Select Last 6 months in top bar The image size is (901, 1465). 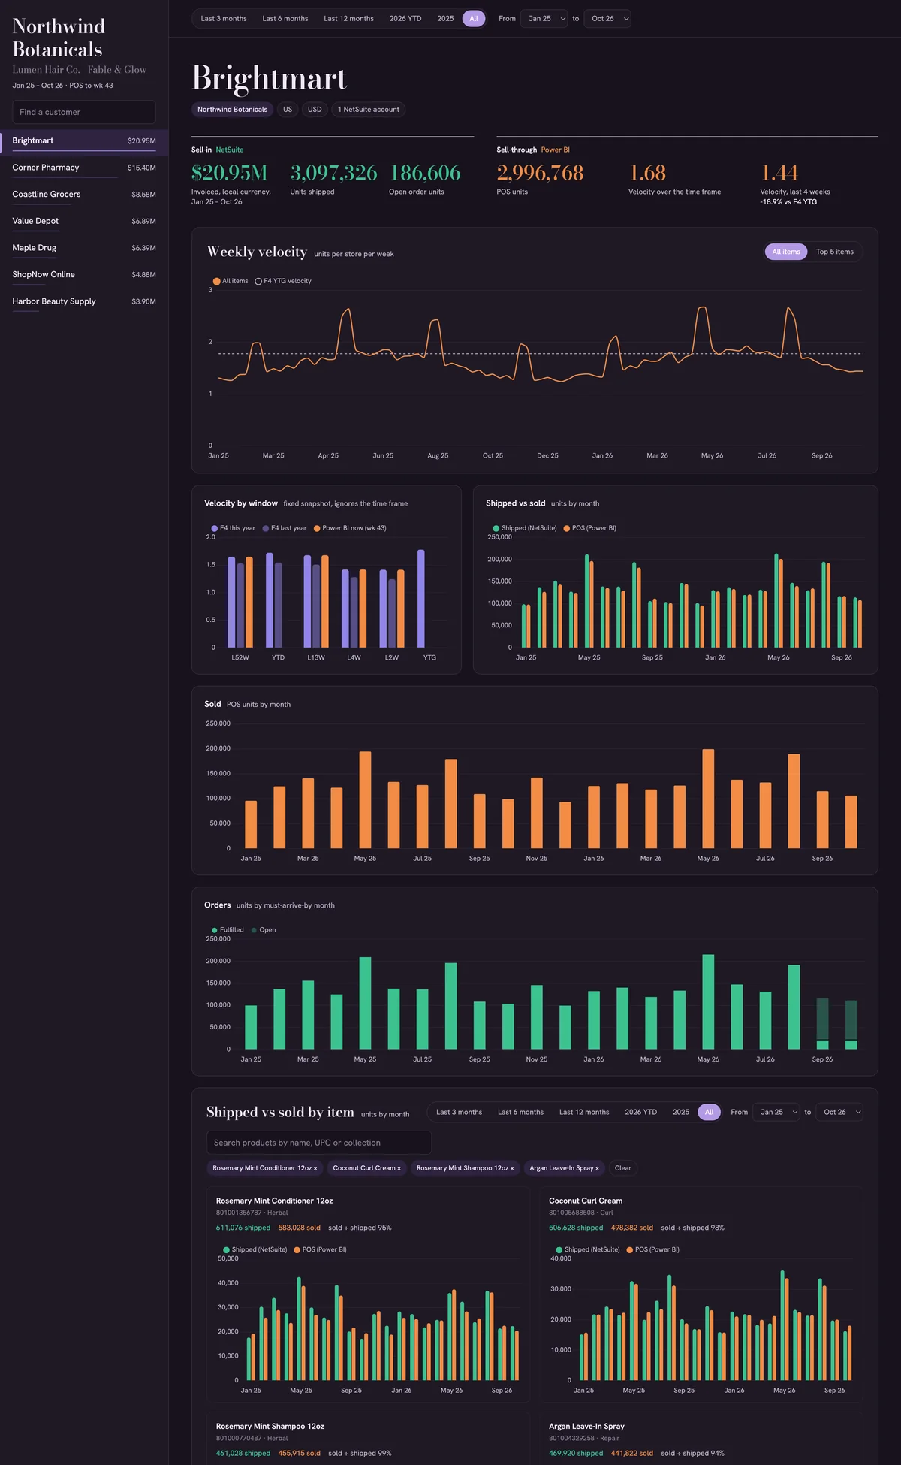coord(285,19)
